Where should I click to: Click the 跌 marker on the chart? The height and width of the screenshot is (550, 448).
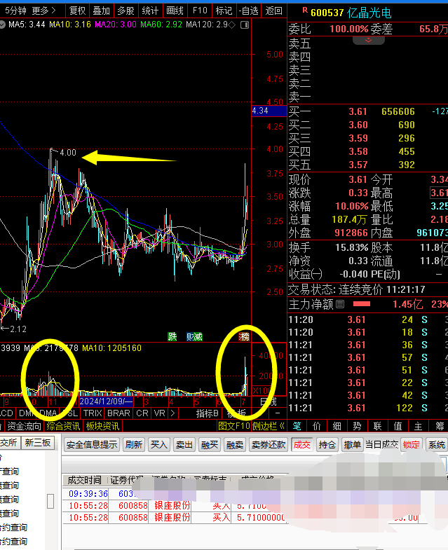(172, 337)
